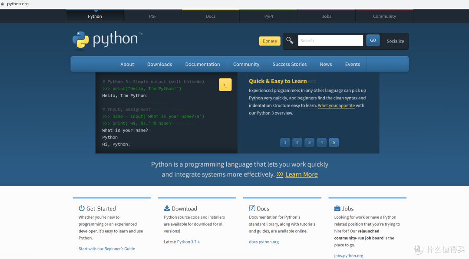Click the Get Started power icon
Viewport: 469px width, 259px height.
82,208
